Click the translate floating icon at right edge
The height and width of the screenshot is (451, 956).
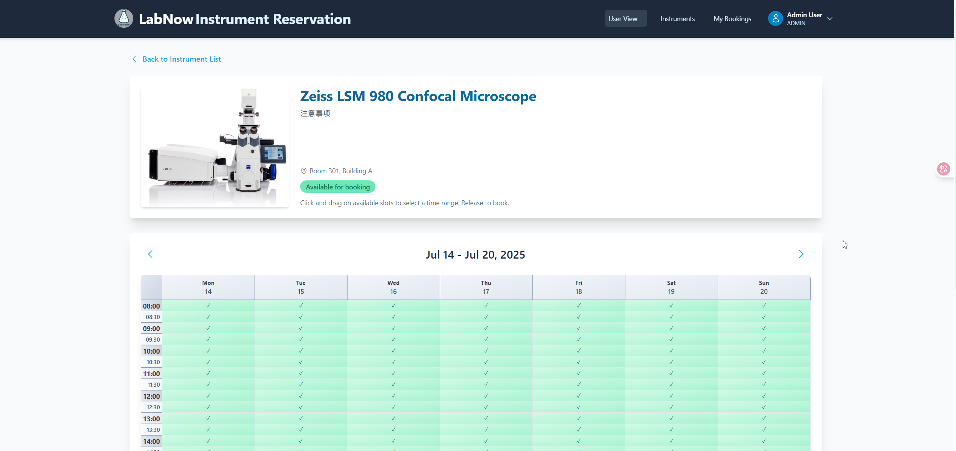[x=943, y=169]
